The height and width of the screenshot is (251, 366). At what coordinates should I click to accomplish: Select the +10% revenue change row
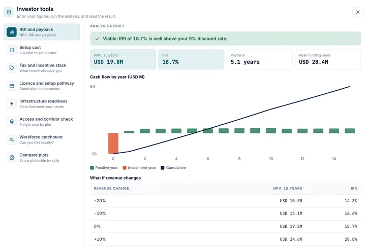[x=226, y=239]
